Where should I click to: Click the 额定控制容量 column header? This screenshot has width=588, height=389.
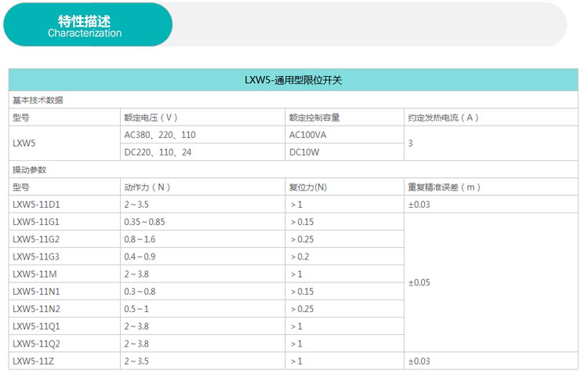pyautogui.click(x=345, y=118)
